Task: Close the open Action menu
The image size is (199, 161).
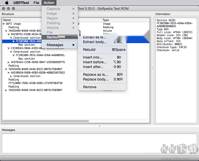Action: [x=49, y=3]
